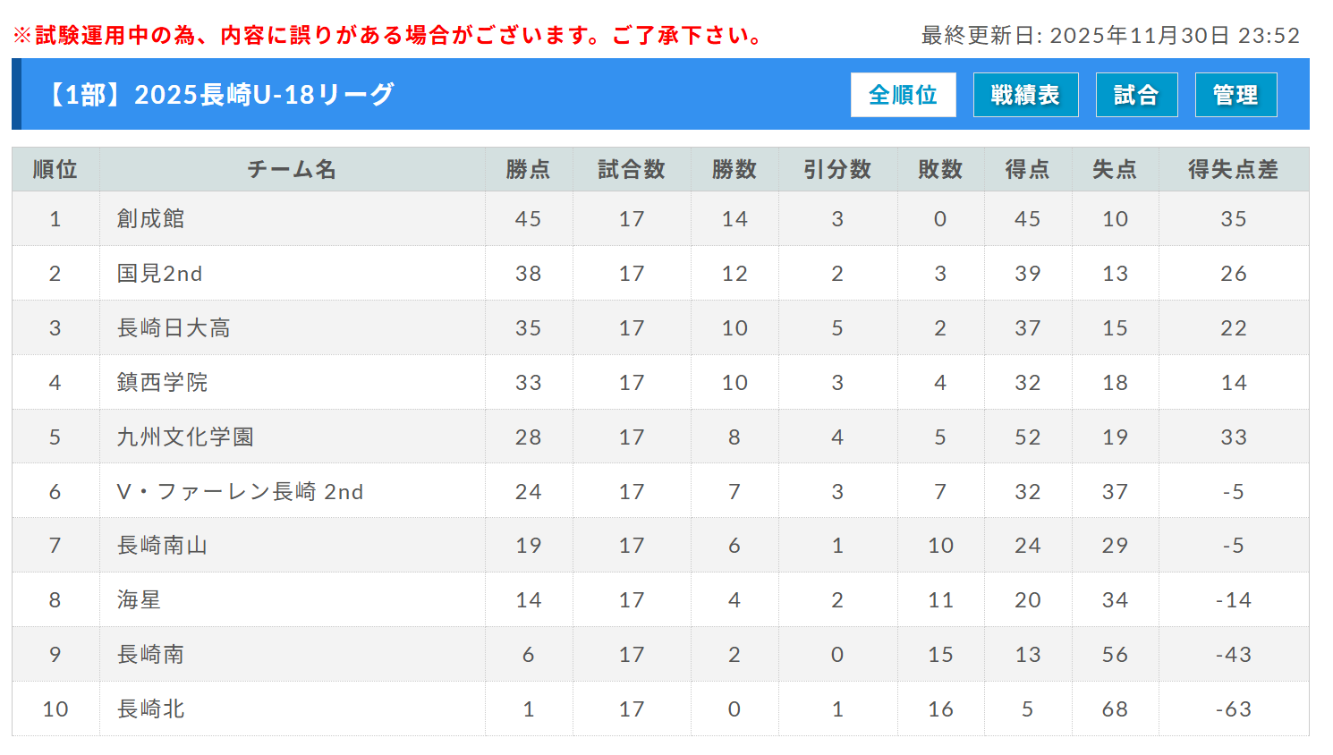The image size is (1333, 755).
Task: Click the 試合数 column header
Action: tap(631, 169)
